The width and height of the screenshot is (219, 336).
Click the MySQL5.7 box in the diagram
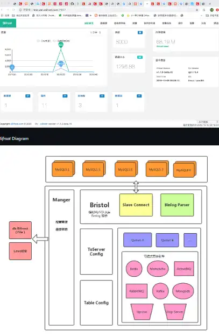(157, 169)
